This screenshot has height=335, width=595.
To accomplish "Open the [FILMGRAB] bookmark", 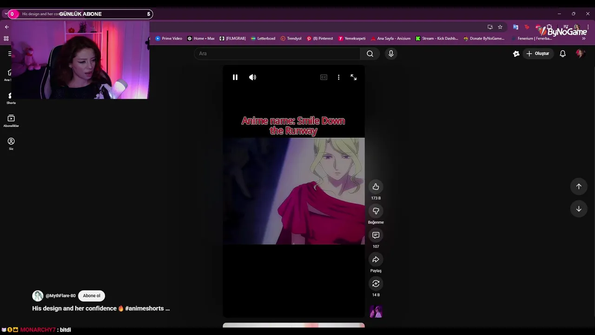I will point(232,39).
